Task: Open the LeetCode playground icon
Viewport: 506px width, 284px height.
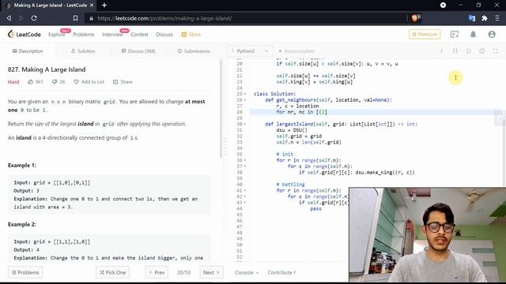Action: pyautogui.click(x=455, y=34)
